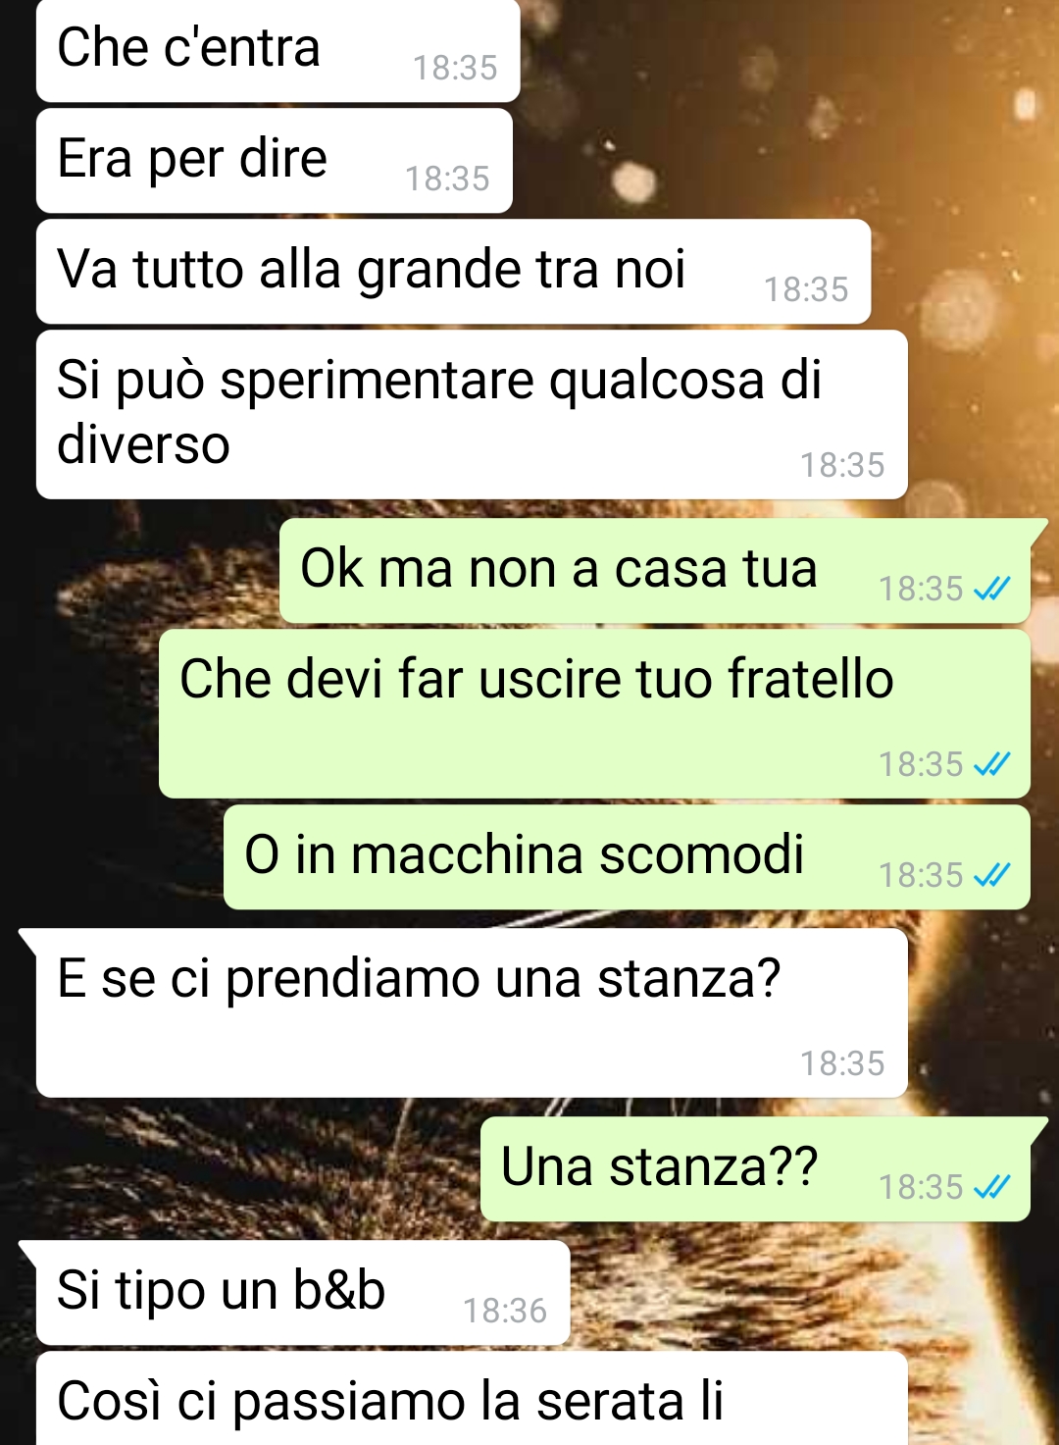Click timestamp of 'Va tutto alla grande tra noi'
This screenshot has width=1059, height=1445.
tap(806, 289)
